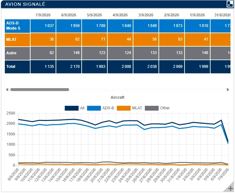Click Total cell value 1 983

coord(95,67)
